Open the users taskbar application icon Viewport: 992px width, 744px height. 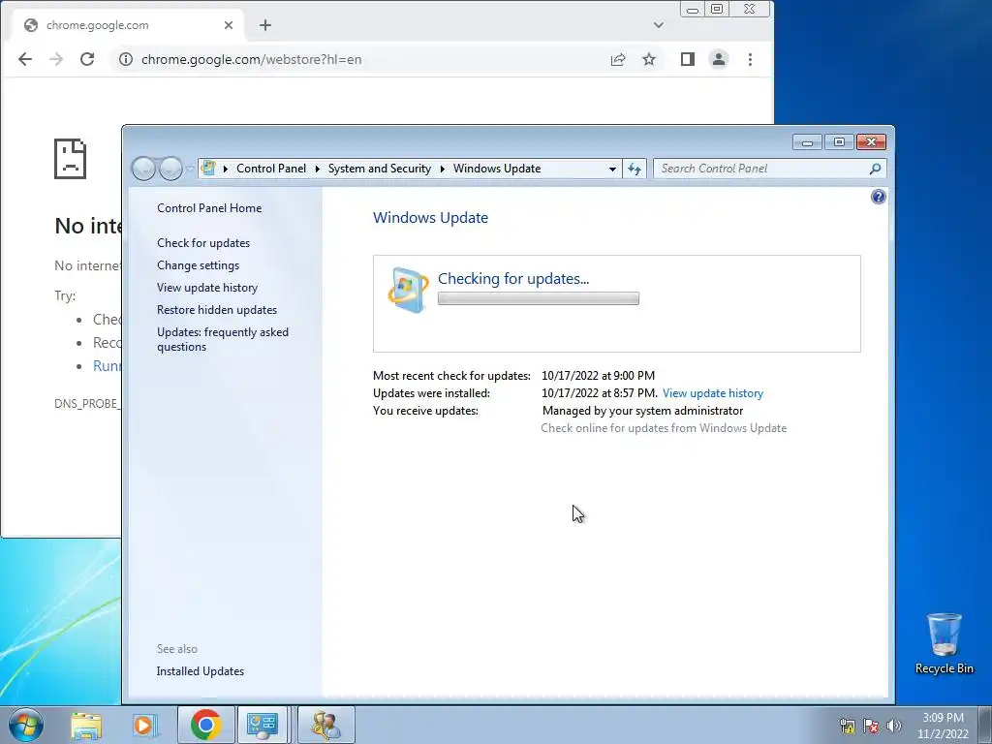coord(326,725)
